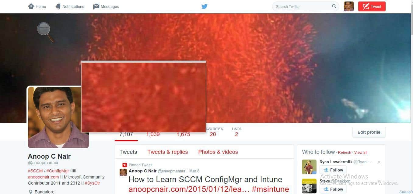
Task: Click the Twitter bird logo
Action: tap(205, 6)
